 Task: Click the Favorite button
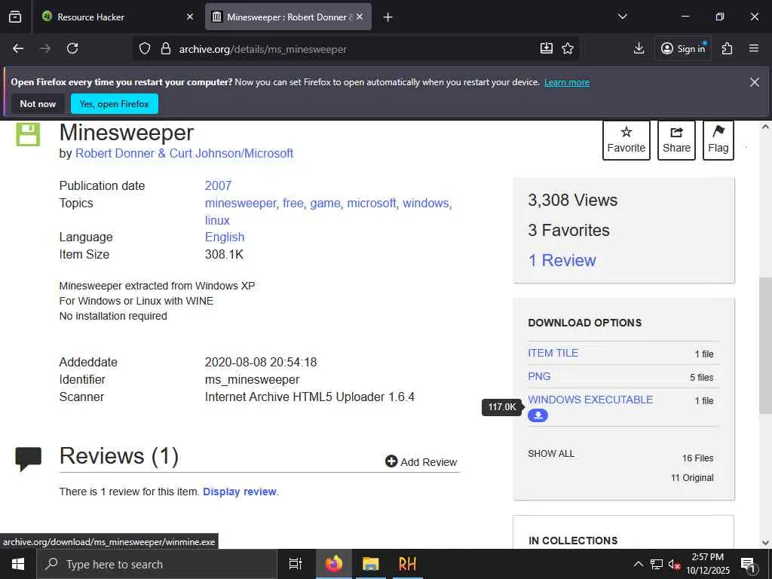click(x=626, y=139)
